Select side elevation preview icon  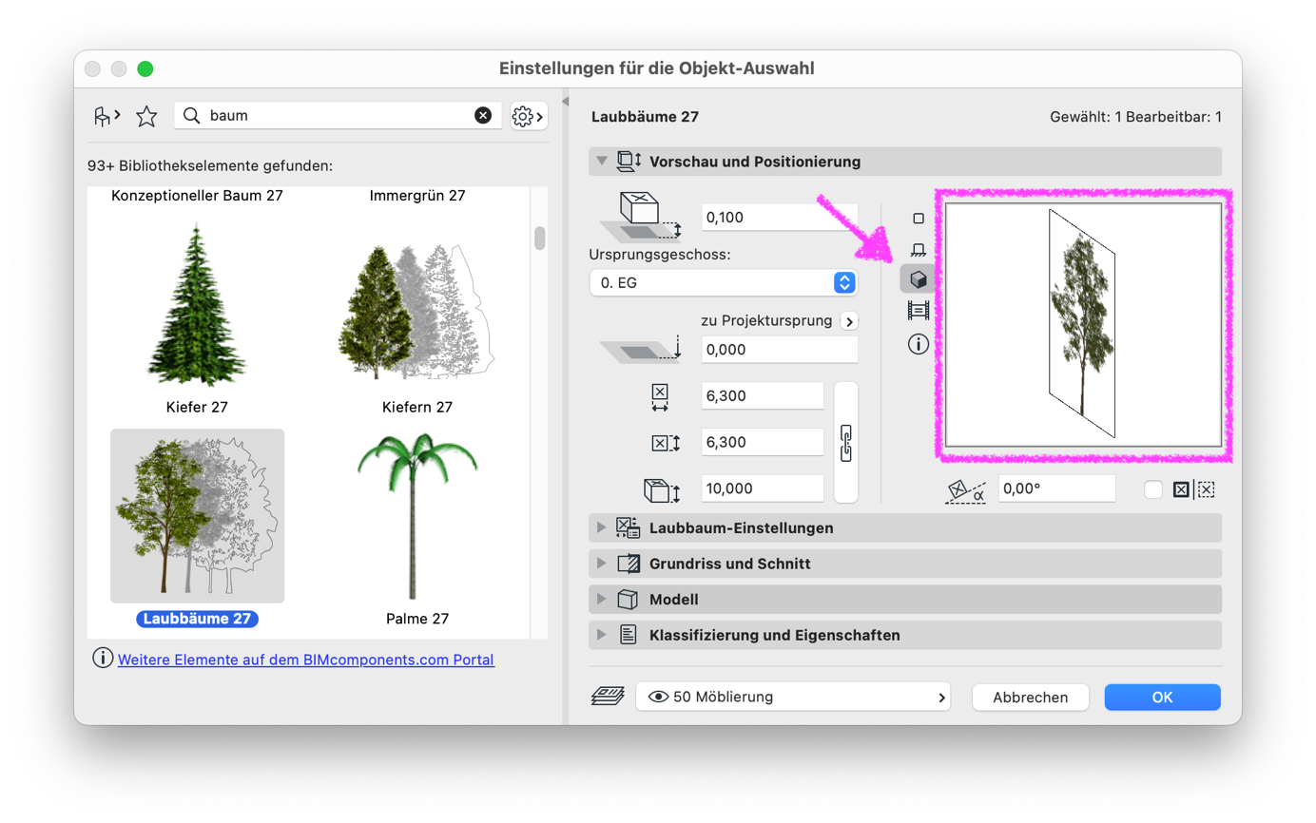click(x=918, y=249)
